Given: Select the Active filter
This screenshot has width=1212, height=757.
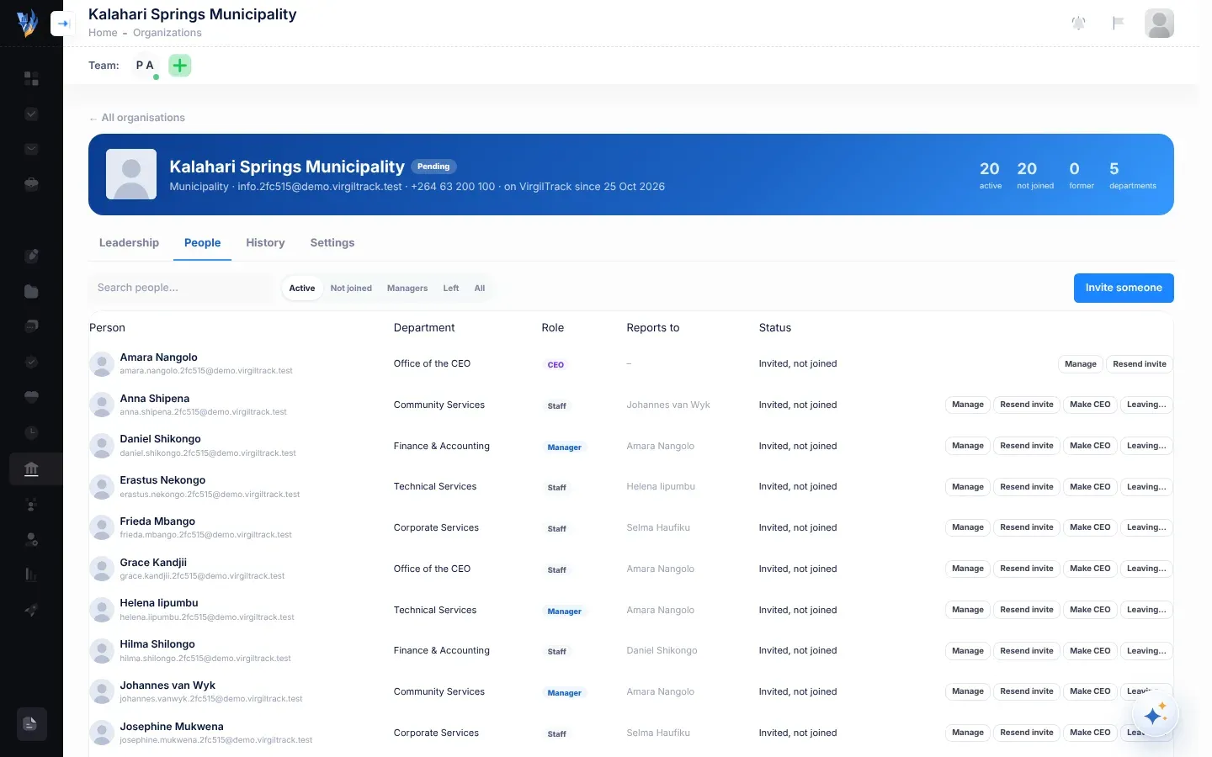Looking at the screenshot, I should (x=302, y=289).
